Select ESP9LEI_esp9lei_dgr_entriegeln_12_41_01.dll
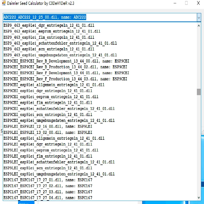 click(100, 144)
